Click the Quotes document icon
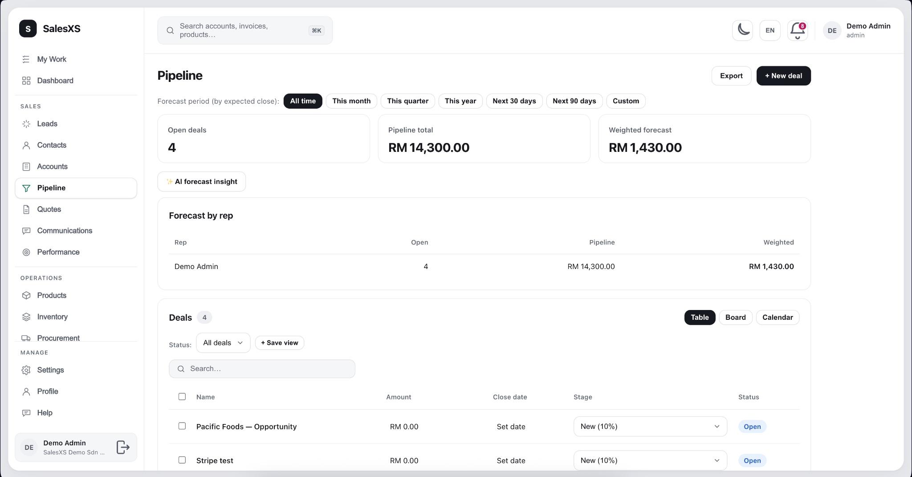 (x=26, y=209)
